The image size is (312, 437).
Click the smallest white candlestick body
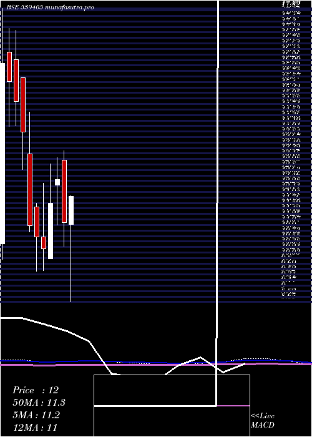click(57, 182)
